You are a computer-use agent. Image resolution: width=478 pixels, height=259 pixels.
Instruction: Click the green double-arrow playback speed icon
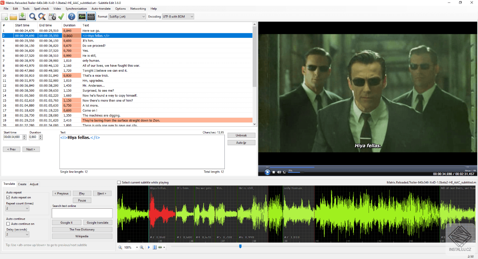(x=160, y=247)
